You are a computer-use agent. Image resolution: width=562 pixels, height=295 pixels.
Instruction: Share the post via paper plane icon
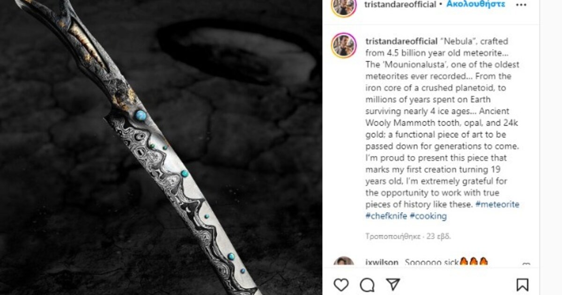[x=393, y=284]
